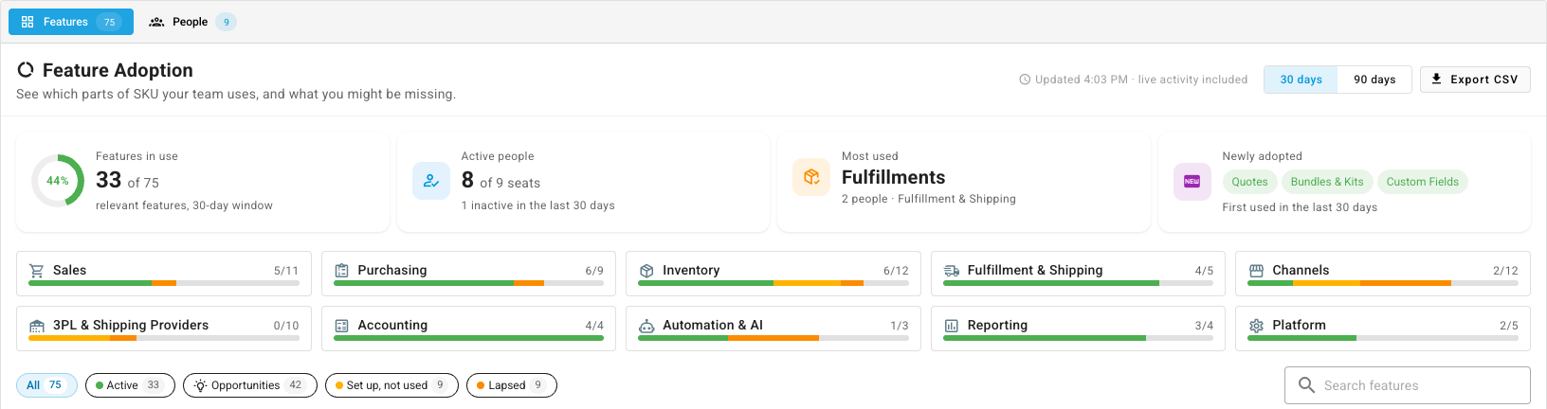Filter by Opportunities 42 chip

[x=250, y=385]
